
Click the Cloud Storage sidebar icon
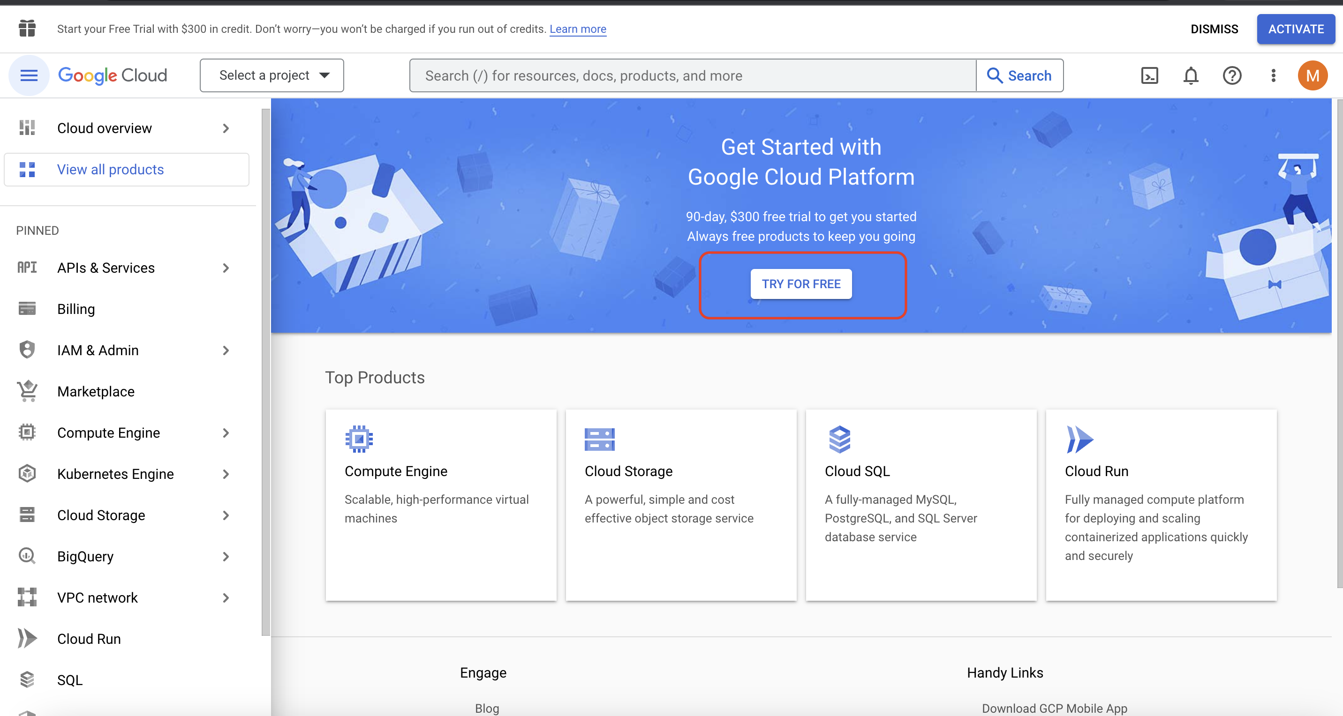27,515
